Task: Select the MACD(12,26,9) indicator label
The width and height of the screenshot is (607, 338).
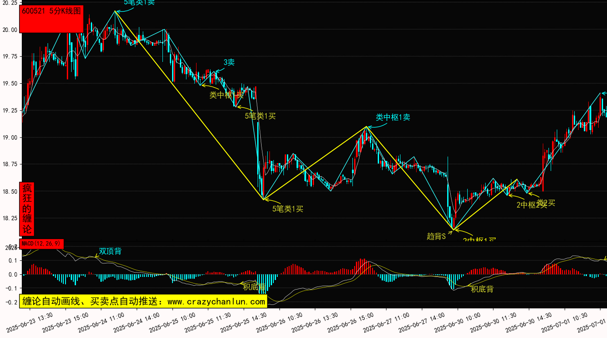Action: [41, 244]
